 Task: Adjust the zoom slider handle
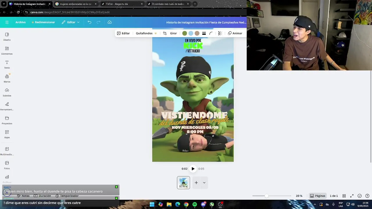coord(267,196)
